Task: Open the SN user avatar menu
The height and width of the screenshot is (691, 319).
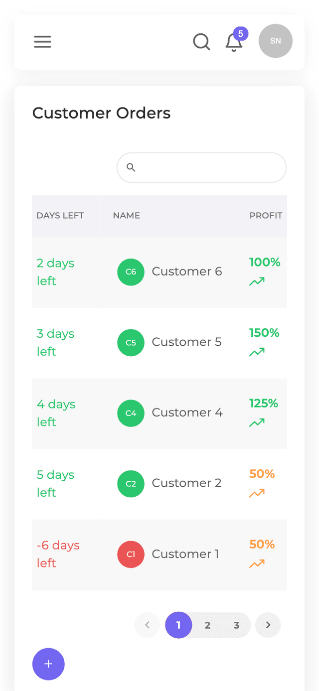Action: pos(275,41)
